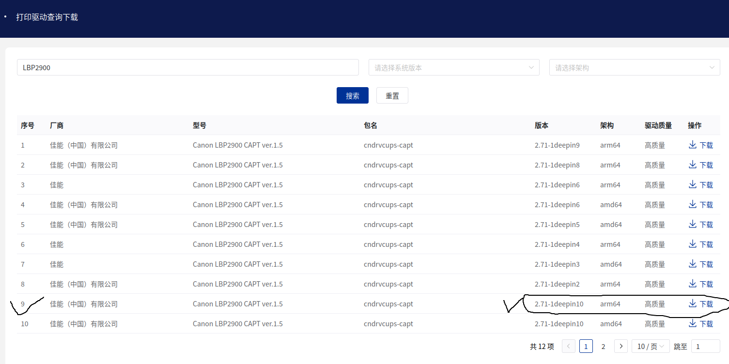Image resolution: width=729 pixels, height=364 pixels.
Task: Go to previous page using left arrow
Action: [x=569, y=346]
